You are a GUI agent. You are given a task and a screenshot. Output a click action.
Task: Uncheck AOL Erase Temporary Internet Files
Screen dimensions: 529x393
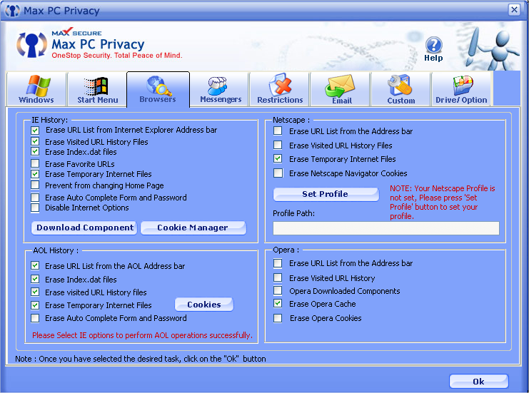coord(35,305)
